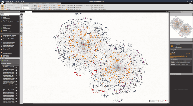Click the Maltego application logo button

(x=2, y=2)
